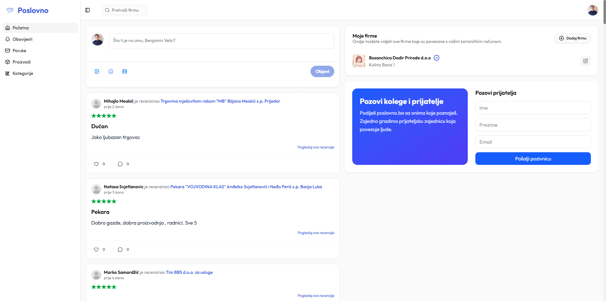This screenshot has width=606, height=301.
Task: Click the 'Kulina Bana 1' address text
Action: 382,65
